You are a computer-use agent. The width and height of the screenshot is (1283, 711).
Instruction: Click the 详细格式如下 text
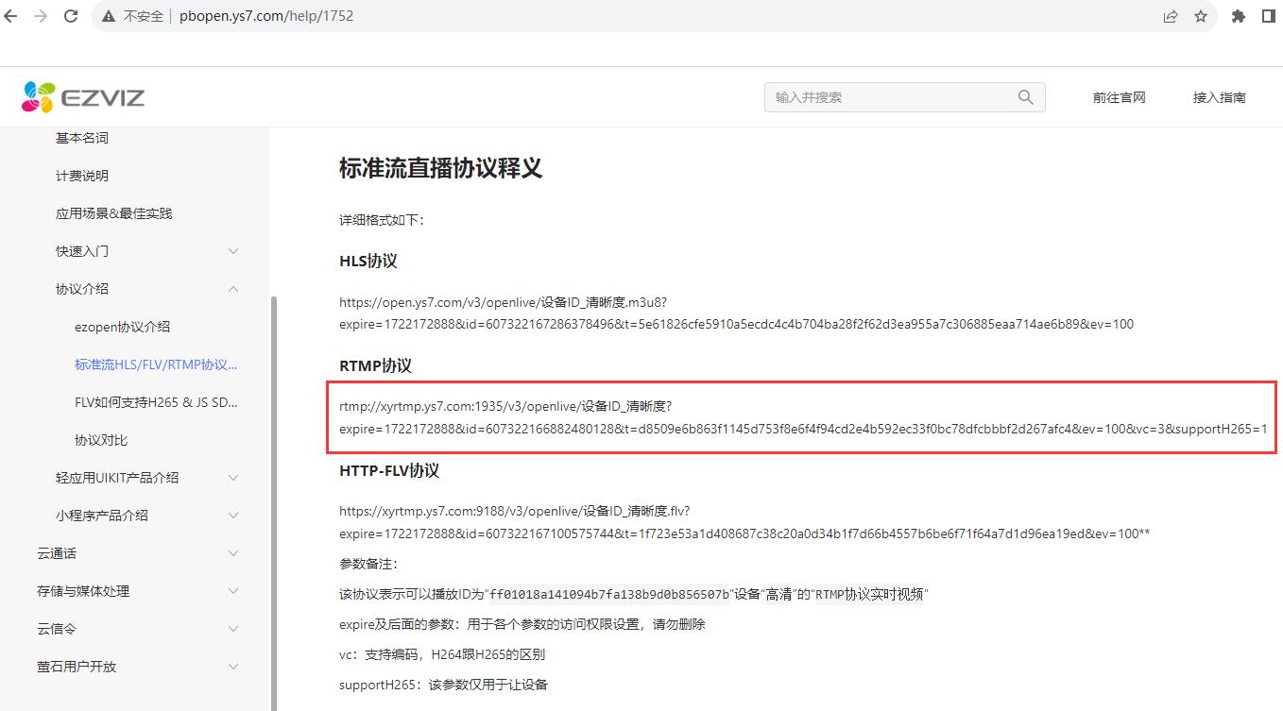pyautogui.click(x=382, y=220)
